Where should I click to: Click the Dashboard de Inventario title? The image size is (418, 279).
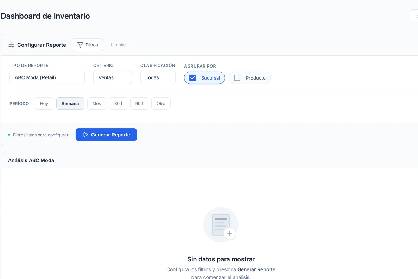tap(45, 16)
